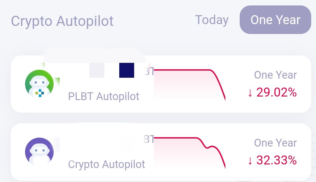Viewport: 316px width, 182px height.
Task: Click One Year label in Crypto Autopilot card
Action: coord(275,143)
